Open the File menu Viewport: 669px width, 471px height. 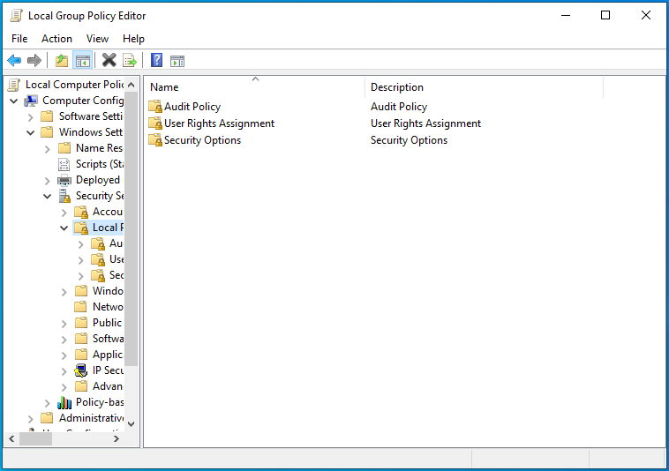tap(19, 39)
